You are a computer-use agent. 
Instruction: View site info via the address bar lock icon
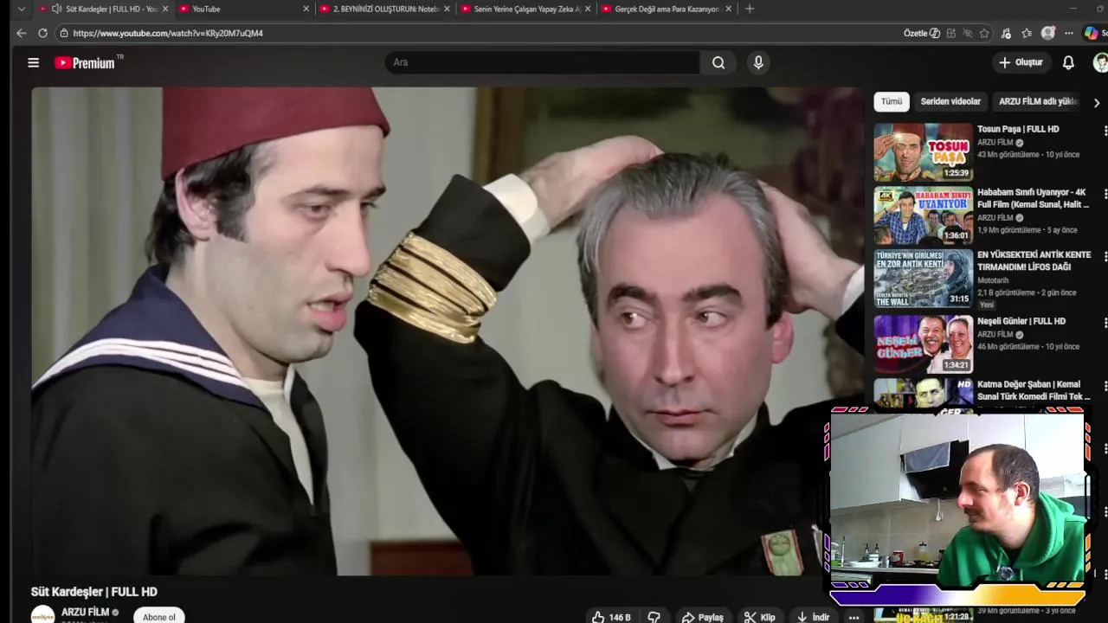coord(64,33)
